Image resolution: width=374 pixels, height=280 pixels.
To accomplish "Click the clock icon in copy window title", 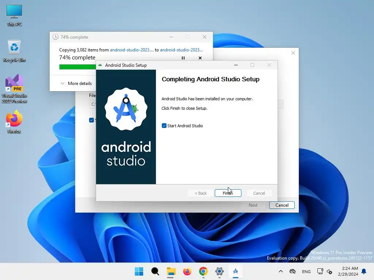I will click(56, 37).
